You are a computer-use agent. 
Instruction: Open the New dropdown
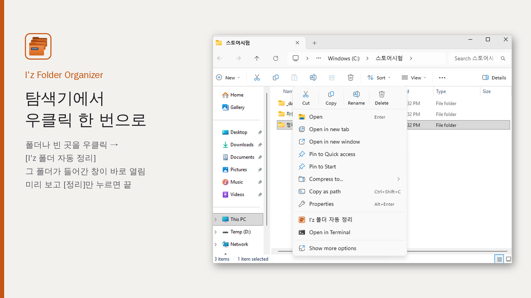click(228, 78)
